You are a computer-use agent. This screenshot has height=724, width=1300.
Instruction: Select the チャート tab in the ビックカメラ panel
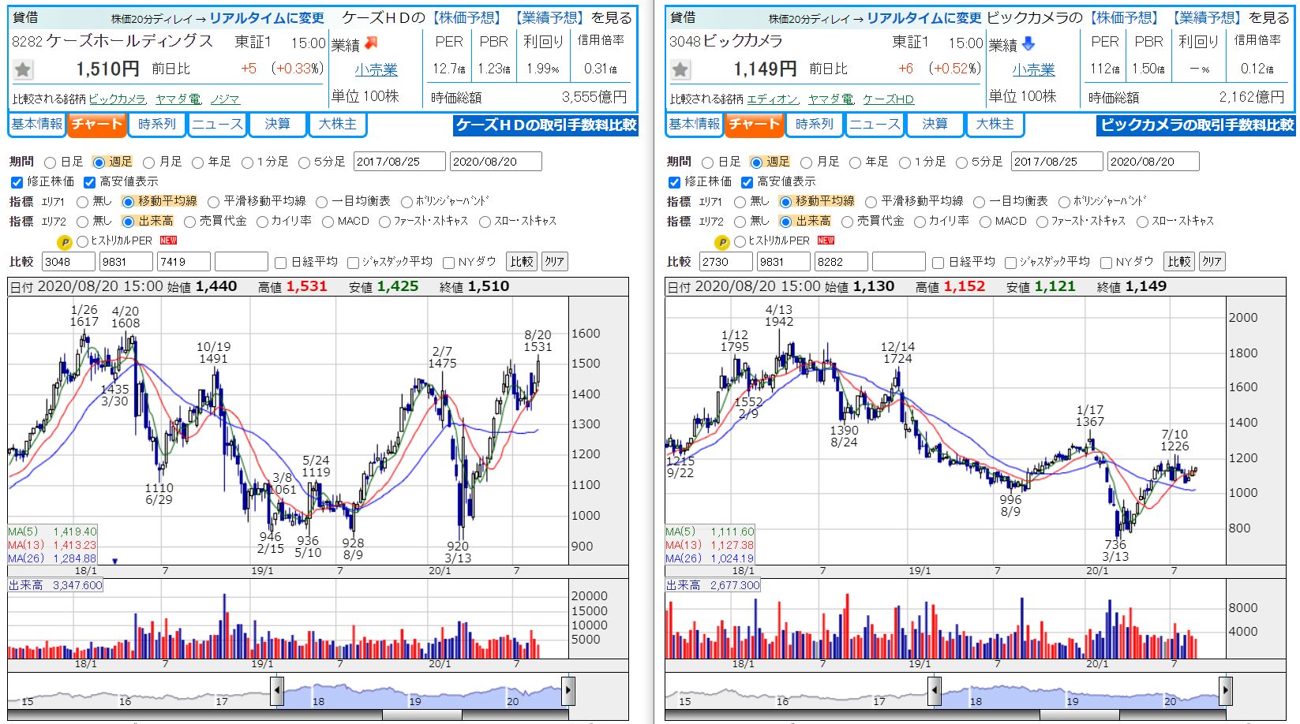754,125
